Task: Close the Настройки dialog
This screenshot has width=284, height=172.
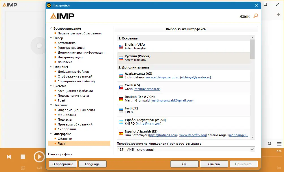Action: pos(257,5)
